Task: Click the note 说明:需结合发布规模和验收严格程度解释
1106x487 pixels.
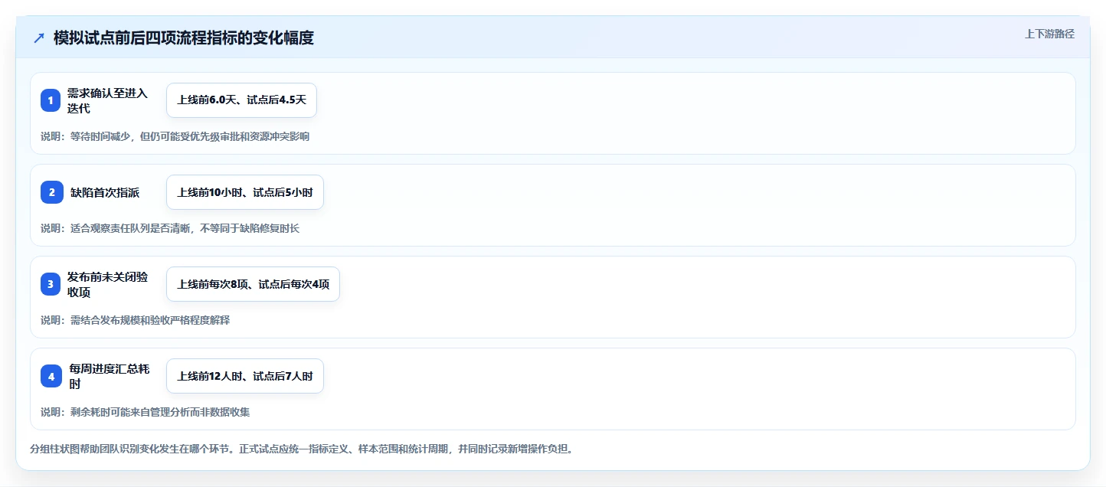Action: pyautogui.click(x=135, y=320)
